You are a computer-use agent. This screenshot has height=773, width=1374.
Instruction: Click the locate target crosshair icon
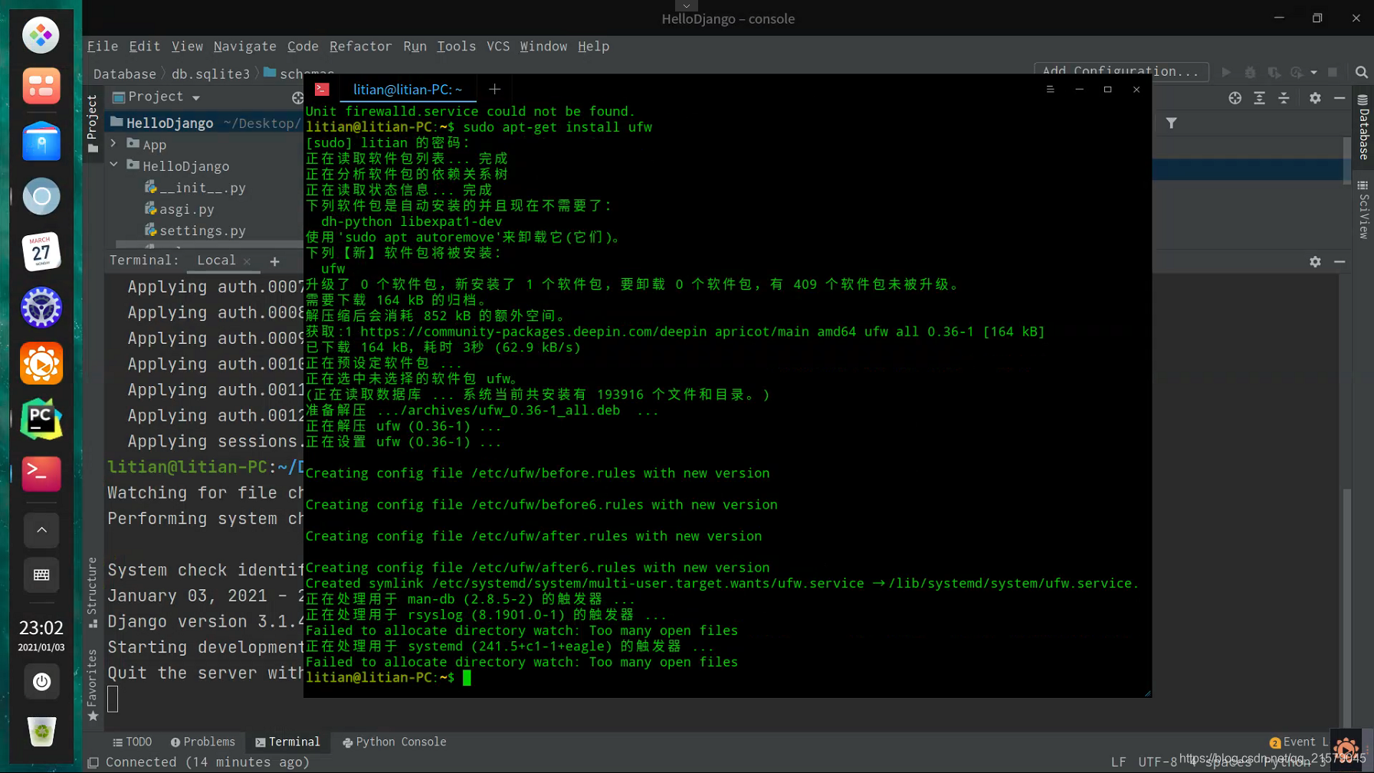click(1235, 98)
